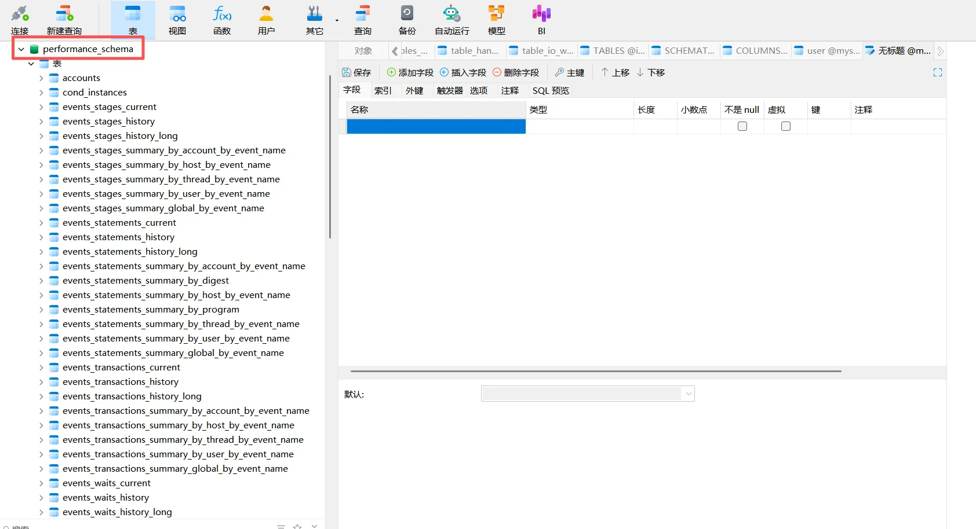Click the 保存 (Save) button

[356, 72]
